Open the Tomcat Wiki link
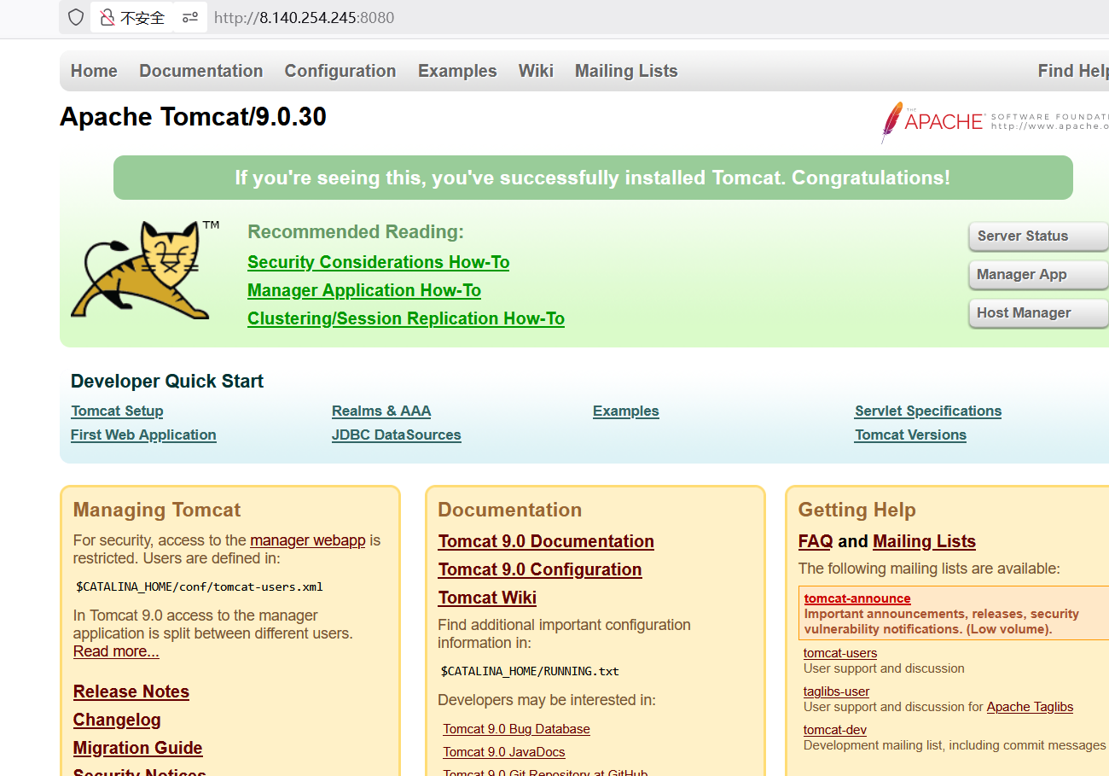The height and width of the screenshot is (776, 1109). click(x=487, y=598)
